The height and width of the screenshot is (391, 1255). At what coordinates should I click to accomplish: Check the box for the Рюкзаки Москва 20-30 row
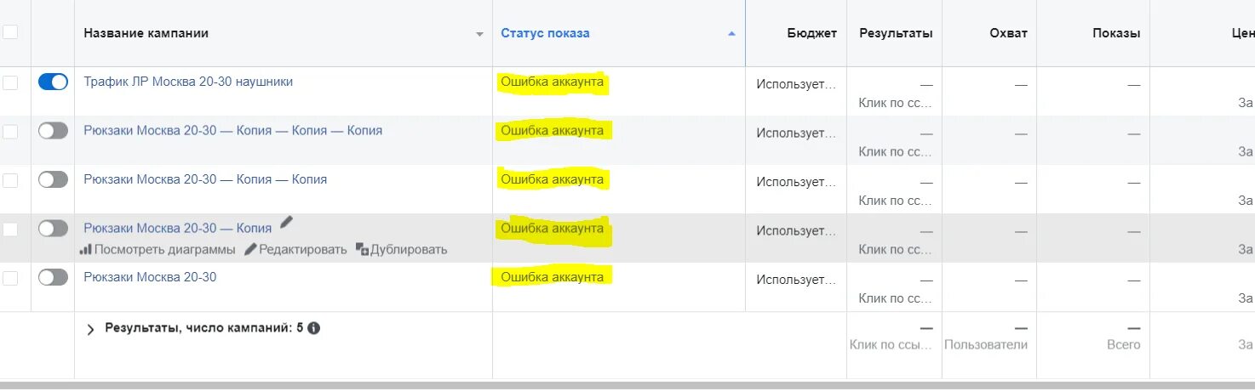[10, 278]
